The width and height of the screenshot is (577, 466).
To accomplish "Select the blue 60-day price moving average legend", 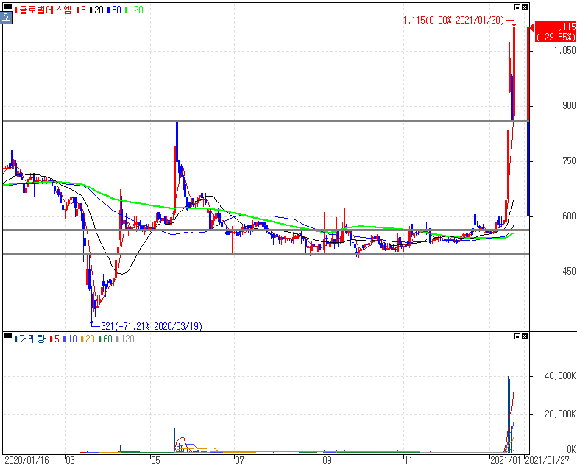I will point(114,10).
